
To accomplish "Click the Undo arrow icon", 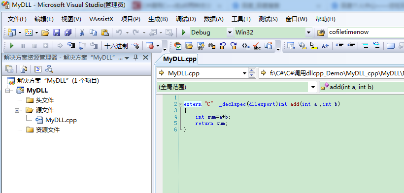I will (119, 32).
